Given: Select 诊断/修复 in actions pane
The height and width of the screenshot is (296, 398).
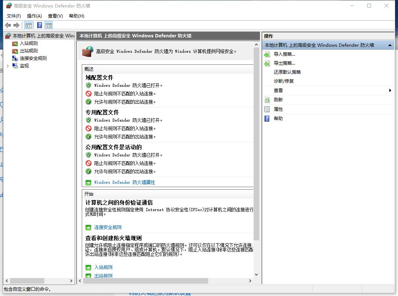Looking at the screenshot, I should (284, 81).
